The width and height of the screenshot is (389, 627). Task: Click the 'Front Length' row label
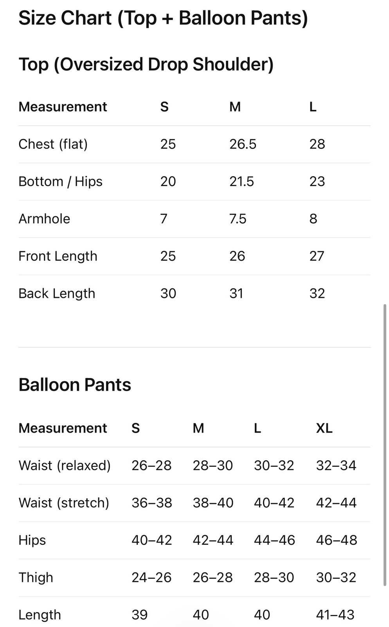coord(58,256)
